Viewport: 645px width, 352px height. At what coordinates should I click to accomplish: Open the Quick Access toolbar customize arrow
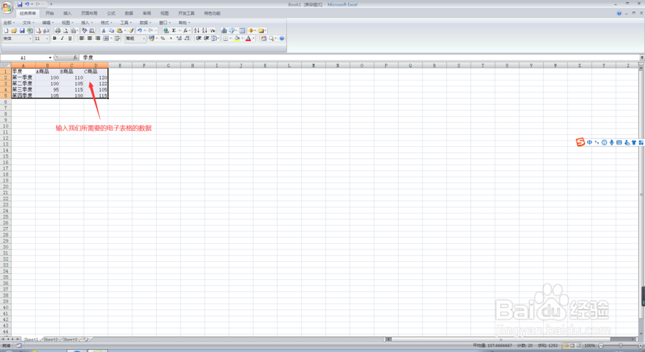(x=51, y=4)
